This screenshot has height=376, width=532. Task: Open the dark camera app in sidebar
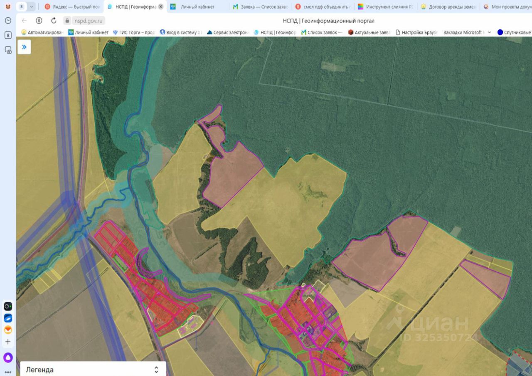click(x=8, y=306)
